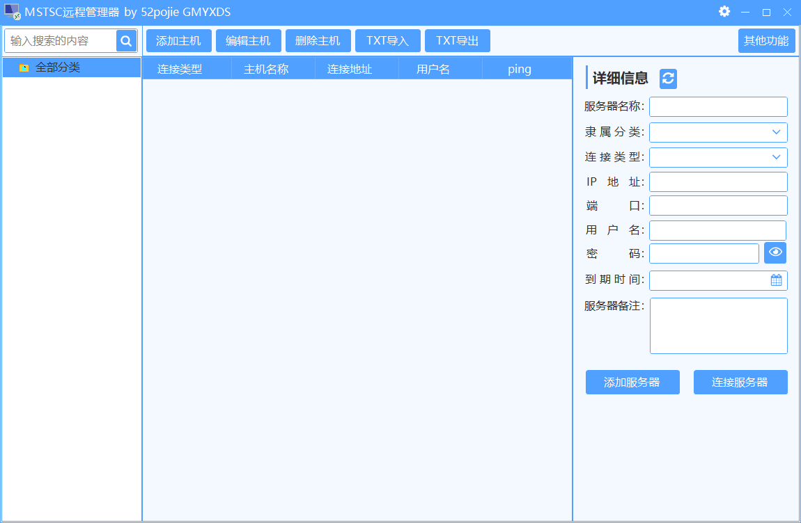The height and width of the screenshot is (523, 801).
Task: Sort by the 连接类型 column header
Action: click(x=187, y=69)
